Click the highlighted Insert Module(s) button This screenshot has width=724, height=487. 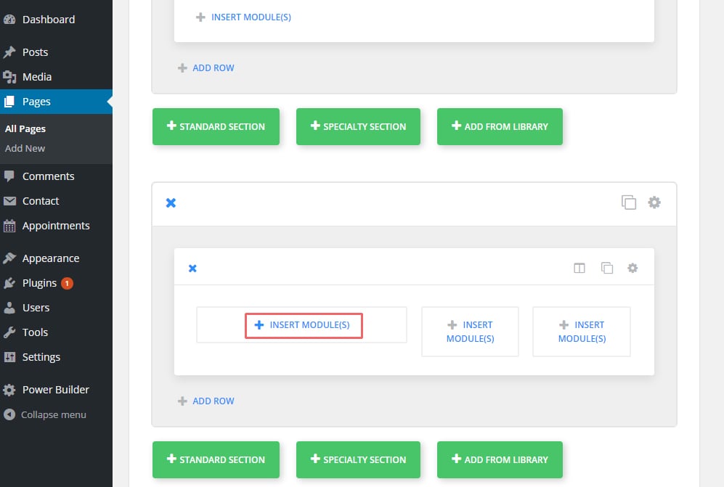(x=304, y=325)
